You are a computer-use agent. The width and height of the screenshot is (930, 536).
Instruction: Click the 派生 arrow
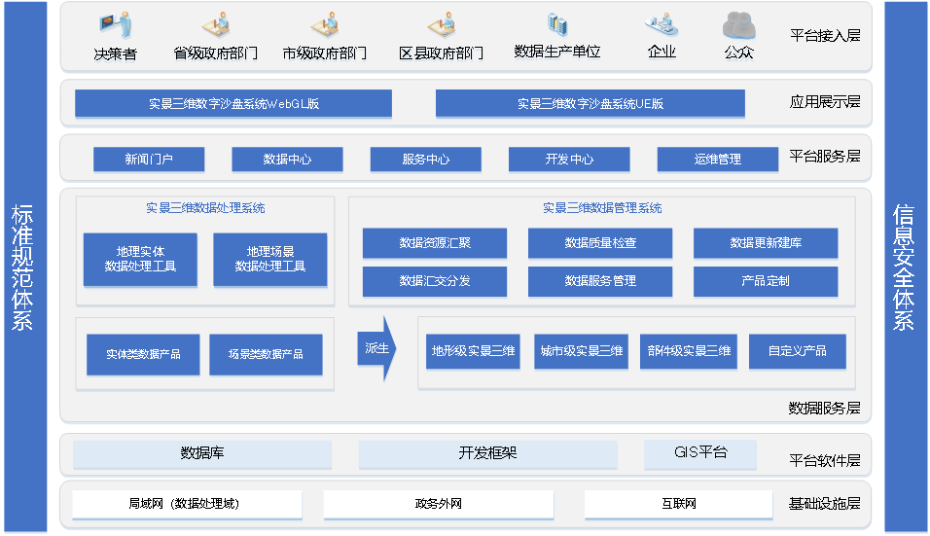(376, 348)
